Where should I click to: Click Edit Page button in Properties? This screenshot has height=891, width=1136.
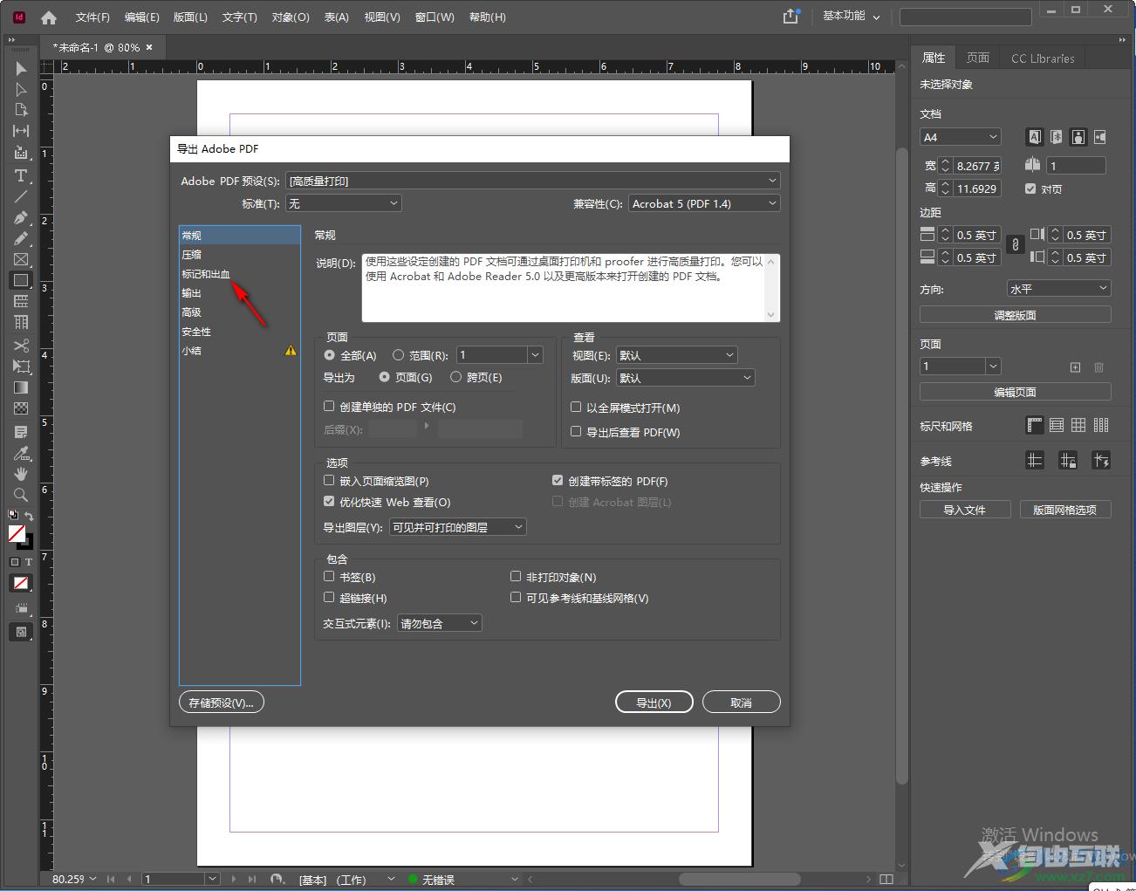coord(1016,392)
